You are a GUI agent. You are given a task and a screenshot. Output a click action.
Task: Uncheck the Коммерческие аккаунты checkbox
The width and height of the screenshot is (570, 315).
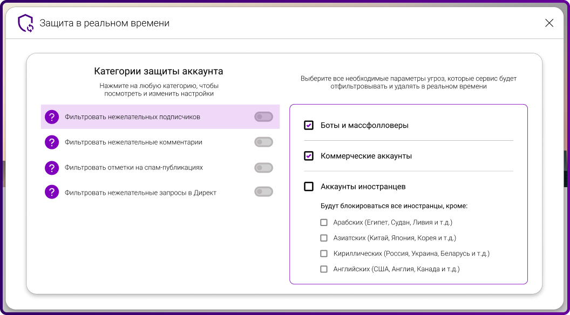click(x=309, y=156)
